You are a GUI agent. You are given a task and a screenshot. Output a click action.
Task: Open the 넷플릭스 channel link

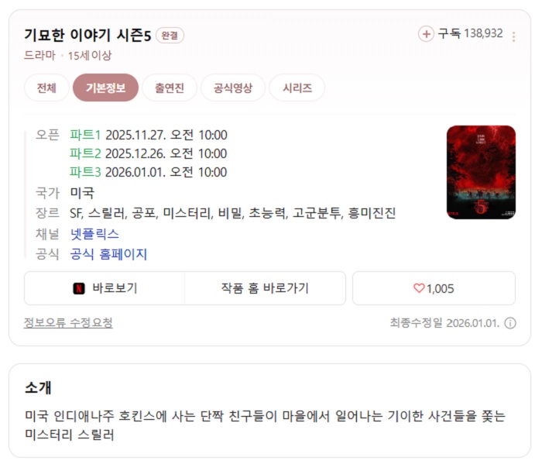[x=94, y=234]
